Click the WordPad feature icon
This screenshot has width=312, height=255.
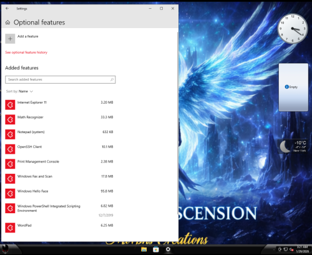(x=10, y=227)
